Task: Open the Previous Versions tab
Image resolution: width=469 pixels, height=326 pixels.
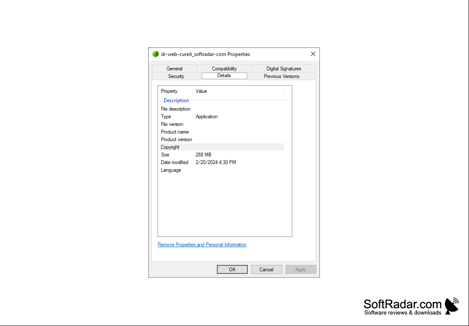Action: tap(281, 76)
